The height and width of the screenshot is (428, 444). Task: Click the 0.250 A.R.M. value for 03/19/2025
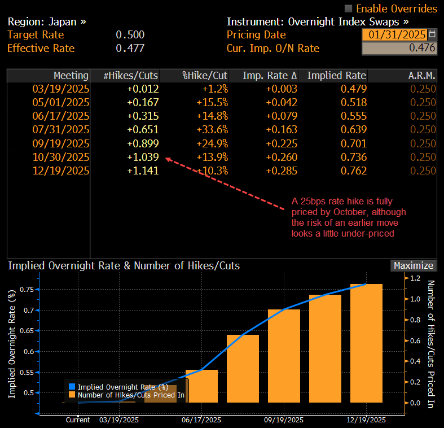coord(423,89)
